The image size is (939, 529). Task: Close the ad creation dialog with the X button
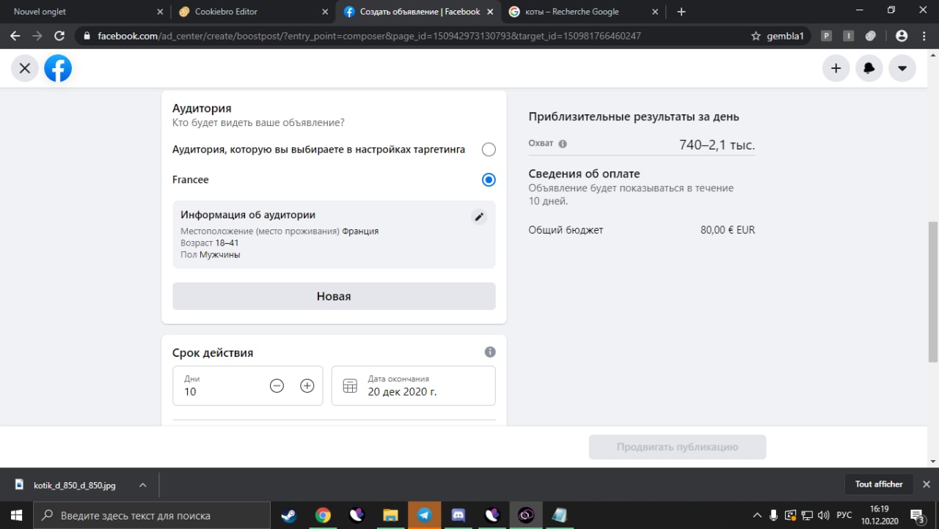pyautogui.click(x=24, y=68)
